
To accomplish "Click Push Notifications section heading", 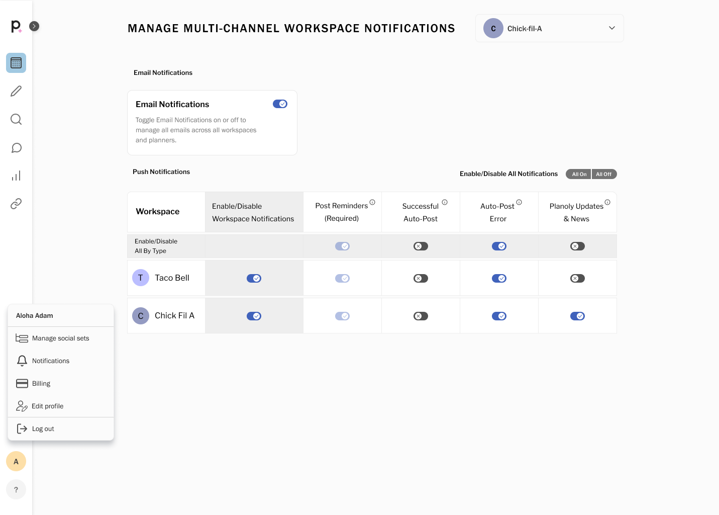I will (x=161, y=171).
